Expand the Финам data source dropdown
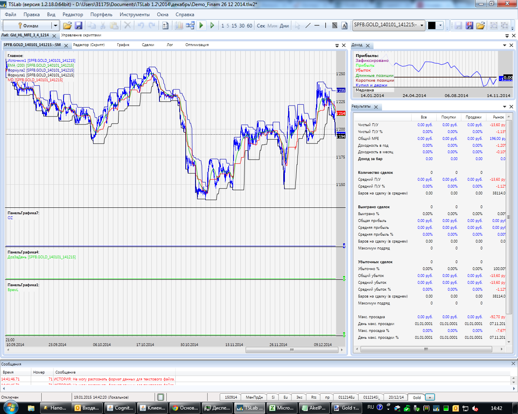Image resolution: width=518 pixels, height=414 pixels. point(55,25)
